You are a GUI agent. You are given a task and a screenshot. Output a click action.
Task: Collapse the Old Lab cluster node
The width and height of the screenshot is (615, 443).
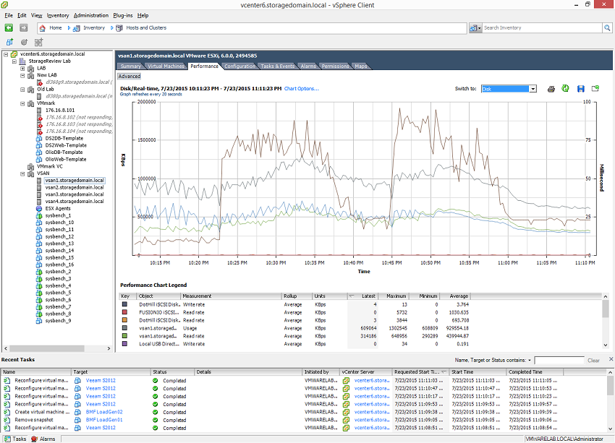tap(22, 90)
